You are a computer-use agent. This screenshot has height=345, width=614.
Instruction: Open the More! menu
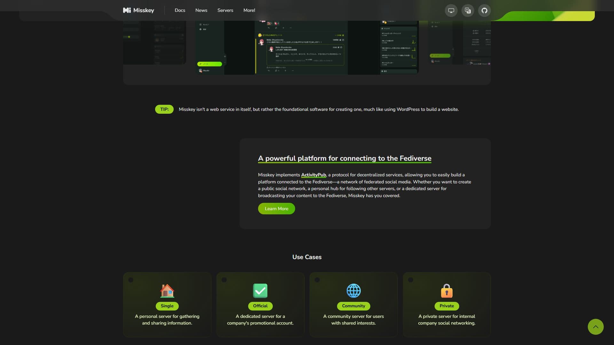[x=249, y=10]
